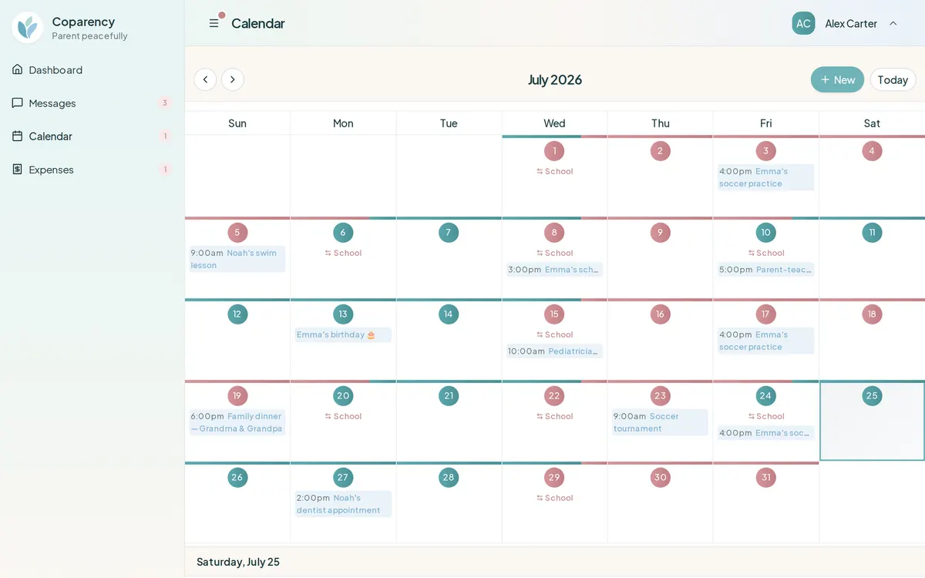Open 5:00pm Parent-teacher event

pos(765,270)
